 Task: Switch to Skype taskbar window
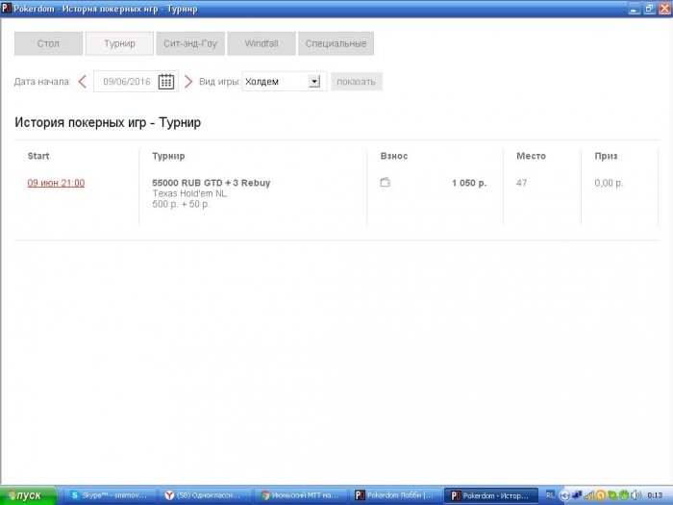coord(110,495)
